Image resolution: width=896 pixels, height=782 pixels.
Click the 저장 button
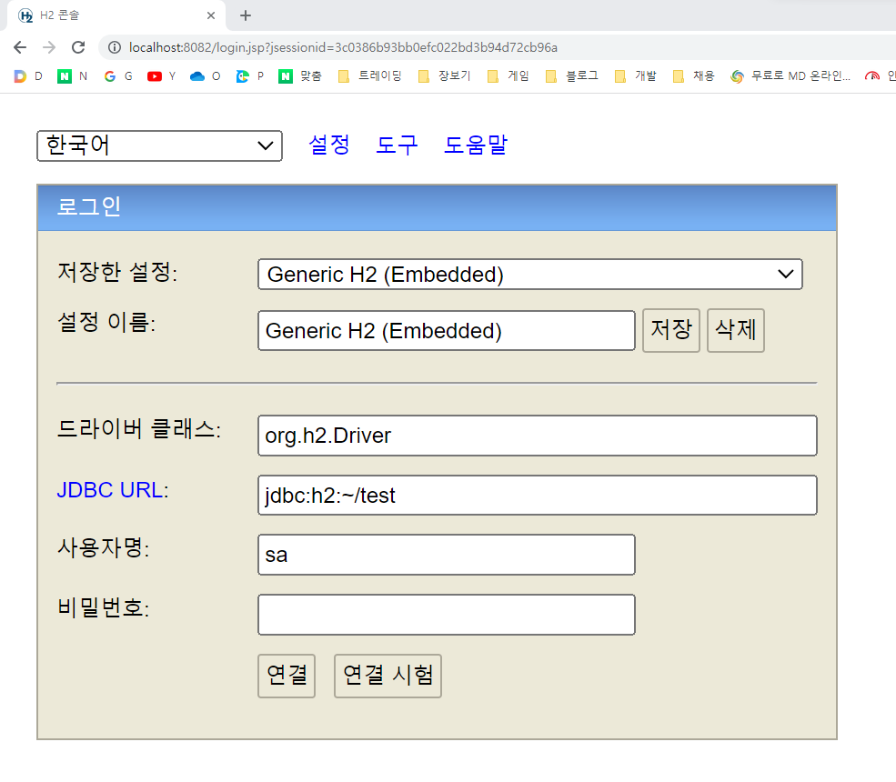point(670,330)
